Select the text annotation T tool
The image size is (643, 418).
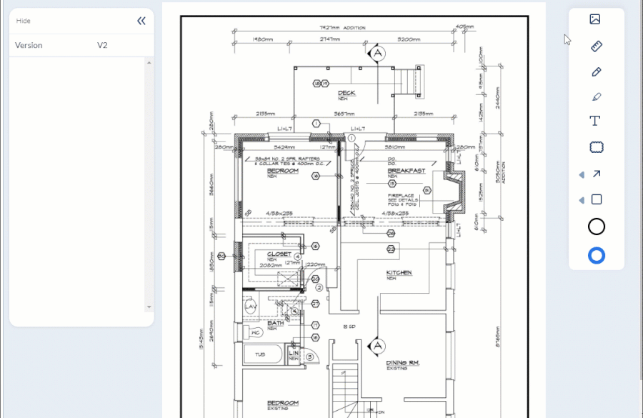pyautogui.click(x=595, y=121)
